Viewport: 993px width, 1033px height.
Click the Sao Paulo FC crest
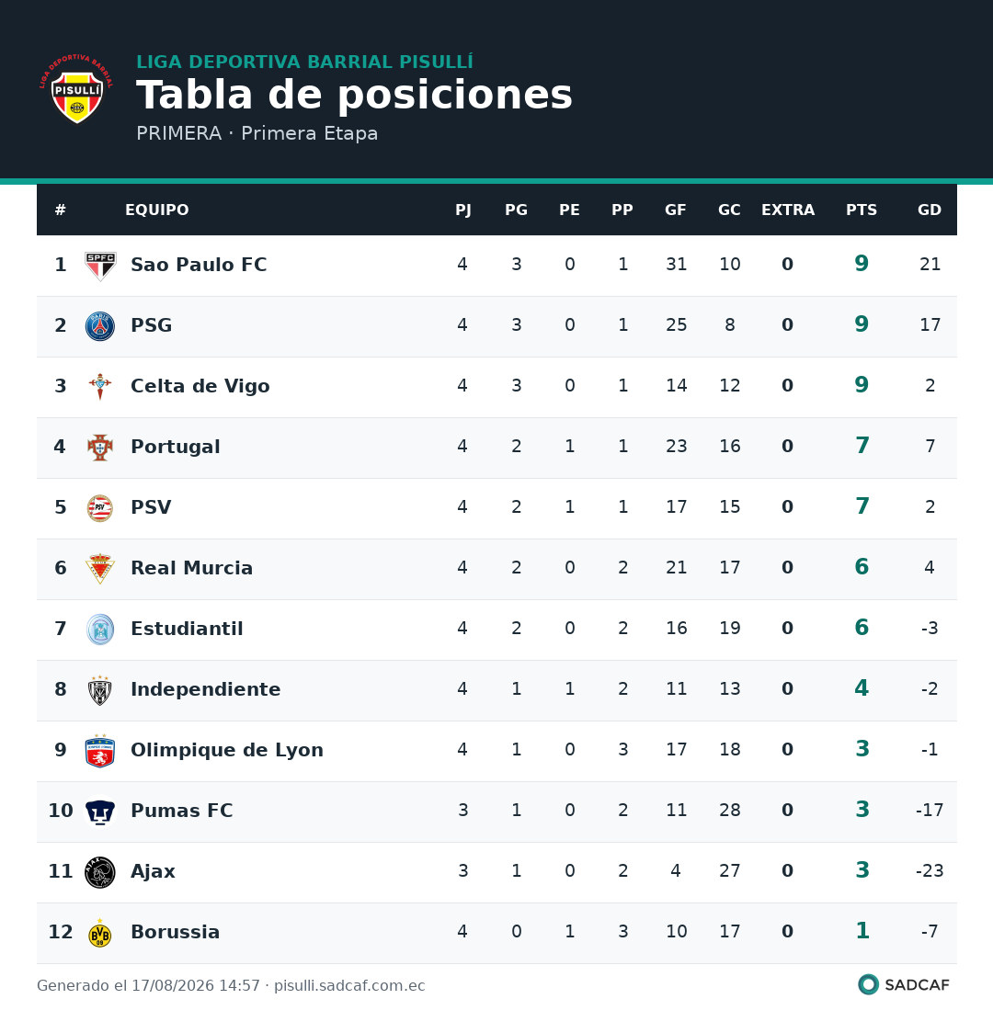pos(100,266)
